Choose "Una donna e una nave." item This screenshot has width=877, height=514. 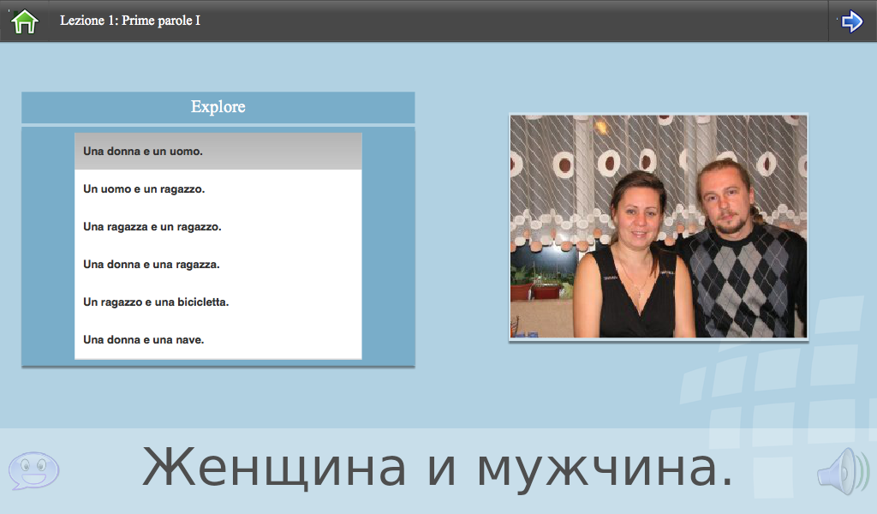tap(218, 339)
